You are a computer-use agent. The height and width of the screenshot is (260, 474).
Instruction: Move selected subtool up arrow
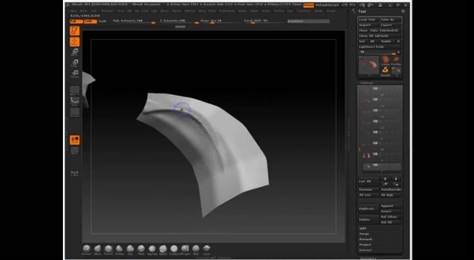point(385,179)
